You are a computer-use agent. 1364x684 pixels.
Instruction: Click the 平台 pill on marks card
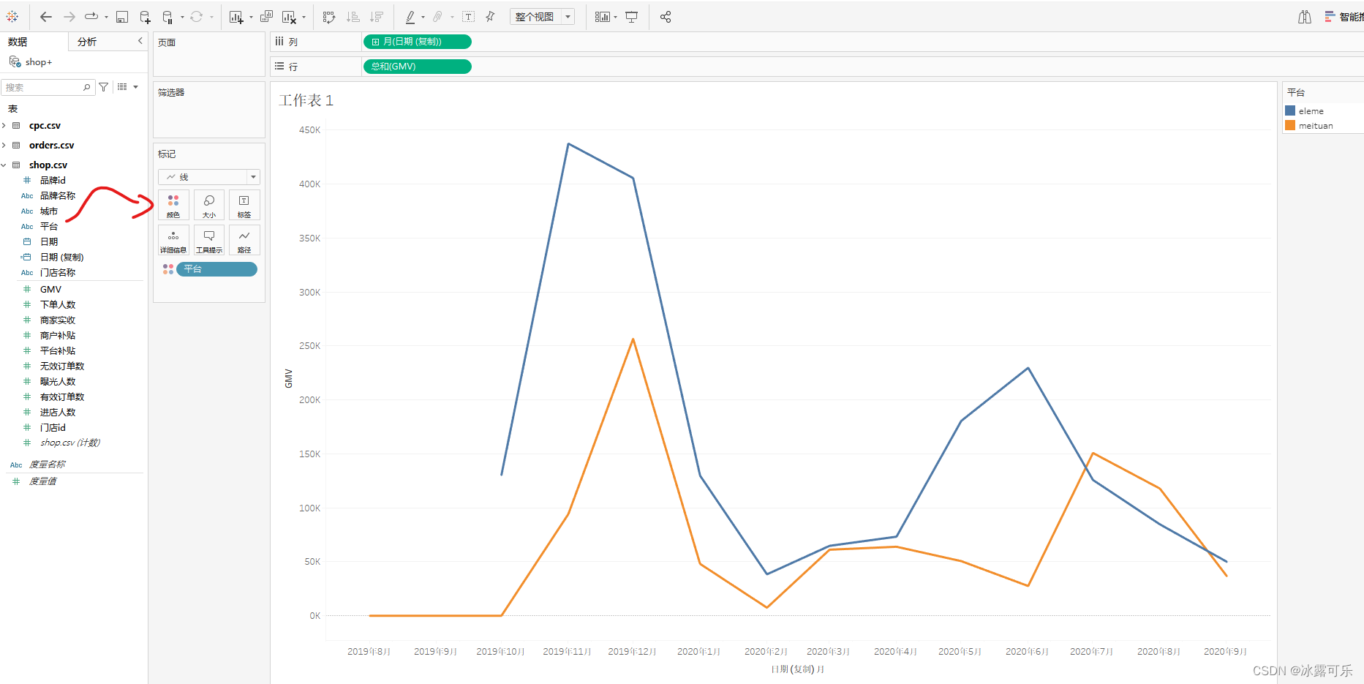[216, 269]
